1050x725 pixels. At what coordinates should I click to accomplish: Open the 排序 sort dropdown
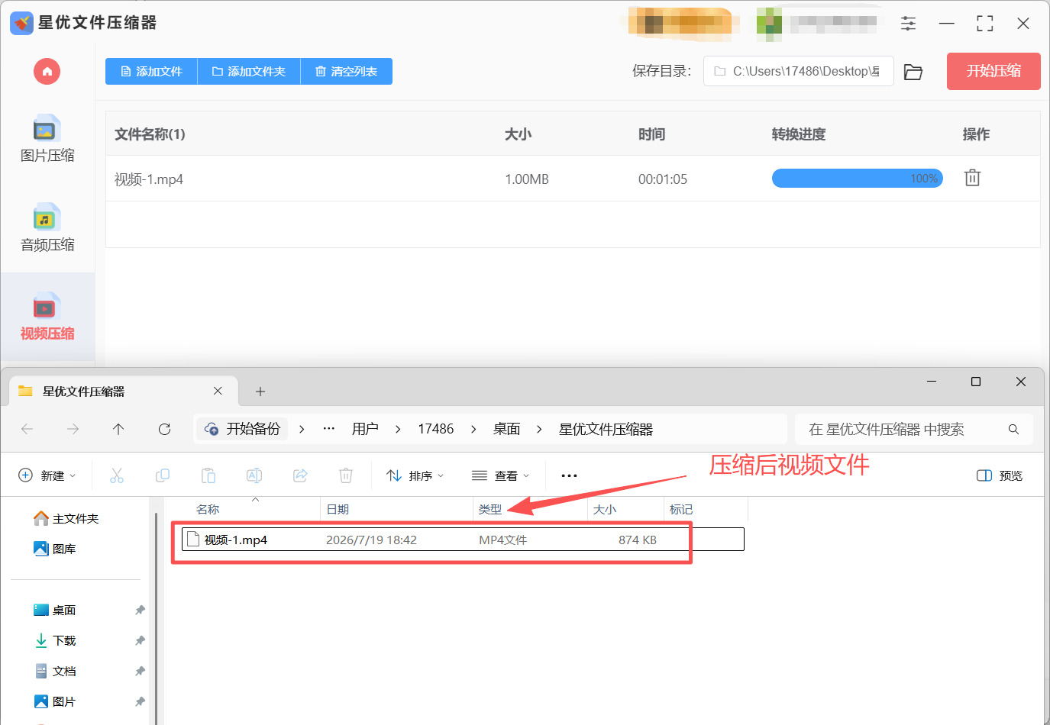coord(415,475)
